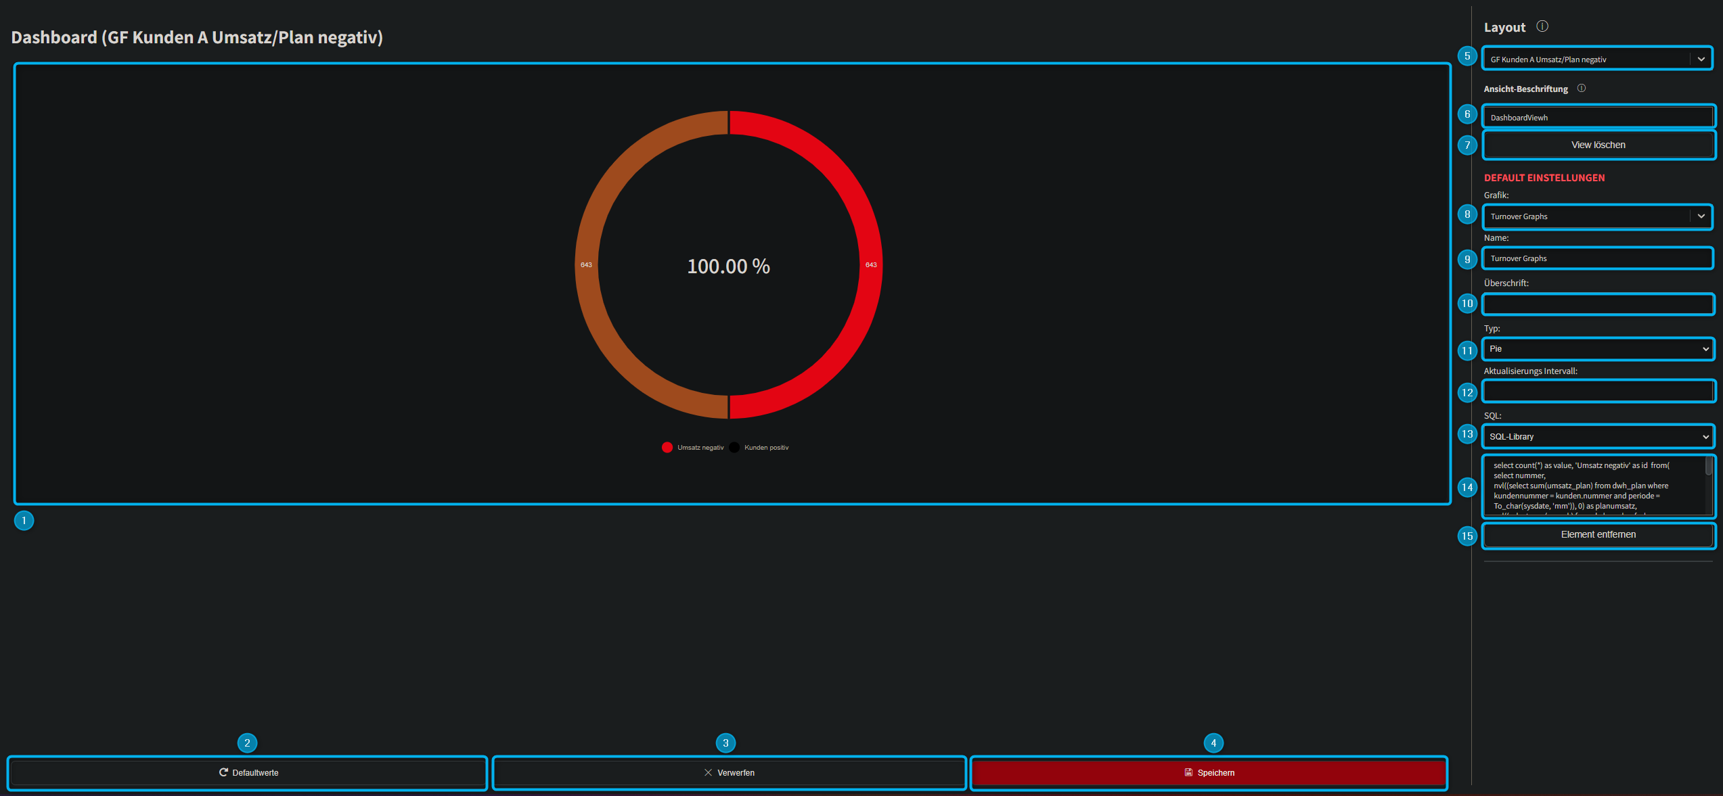The height and width of the screenshot is (796, 1723).
Task: Expand the Grafik dropdown Turnover Graphs
Action: [x=1598, y=216]
